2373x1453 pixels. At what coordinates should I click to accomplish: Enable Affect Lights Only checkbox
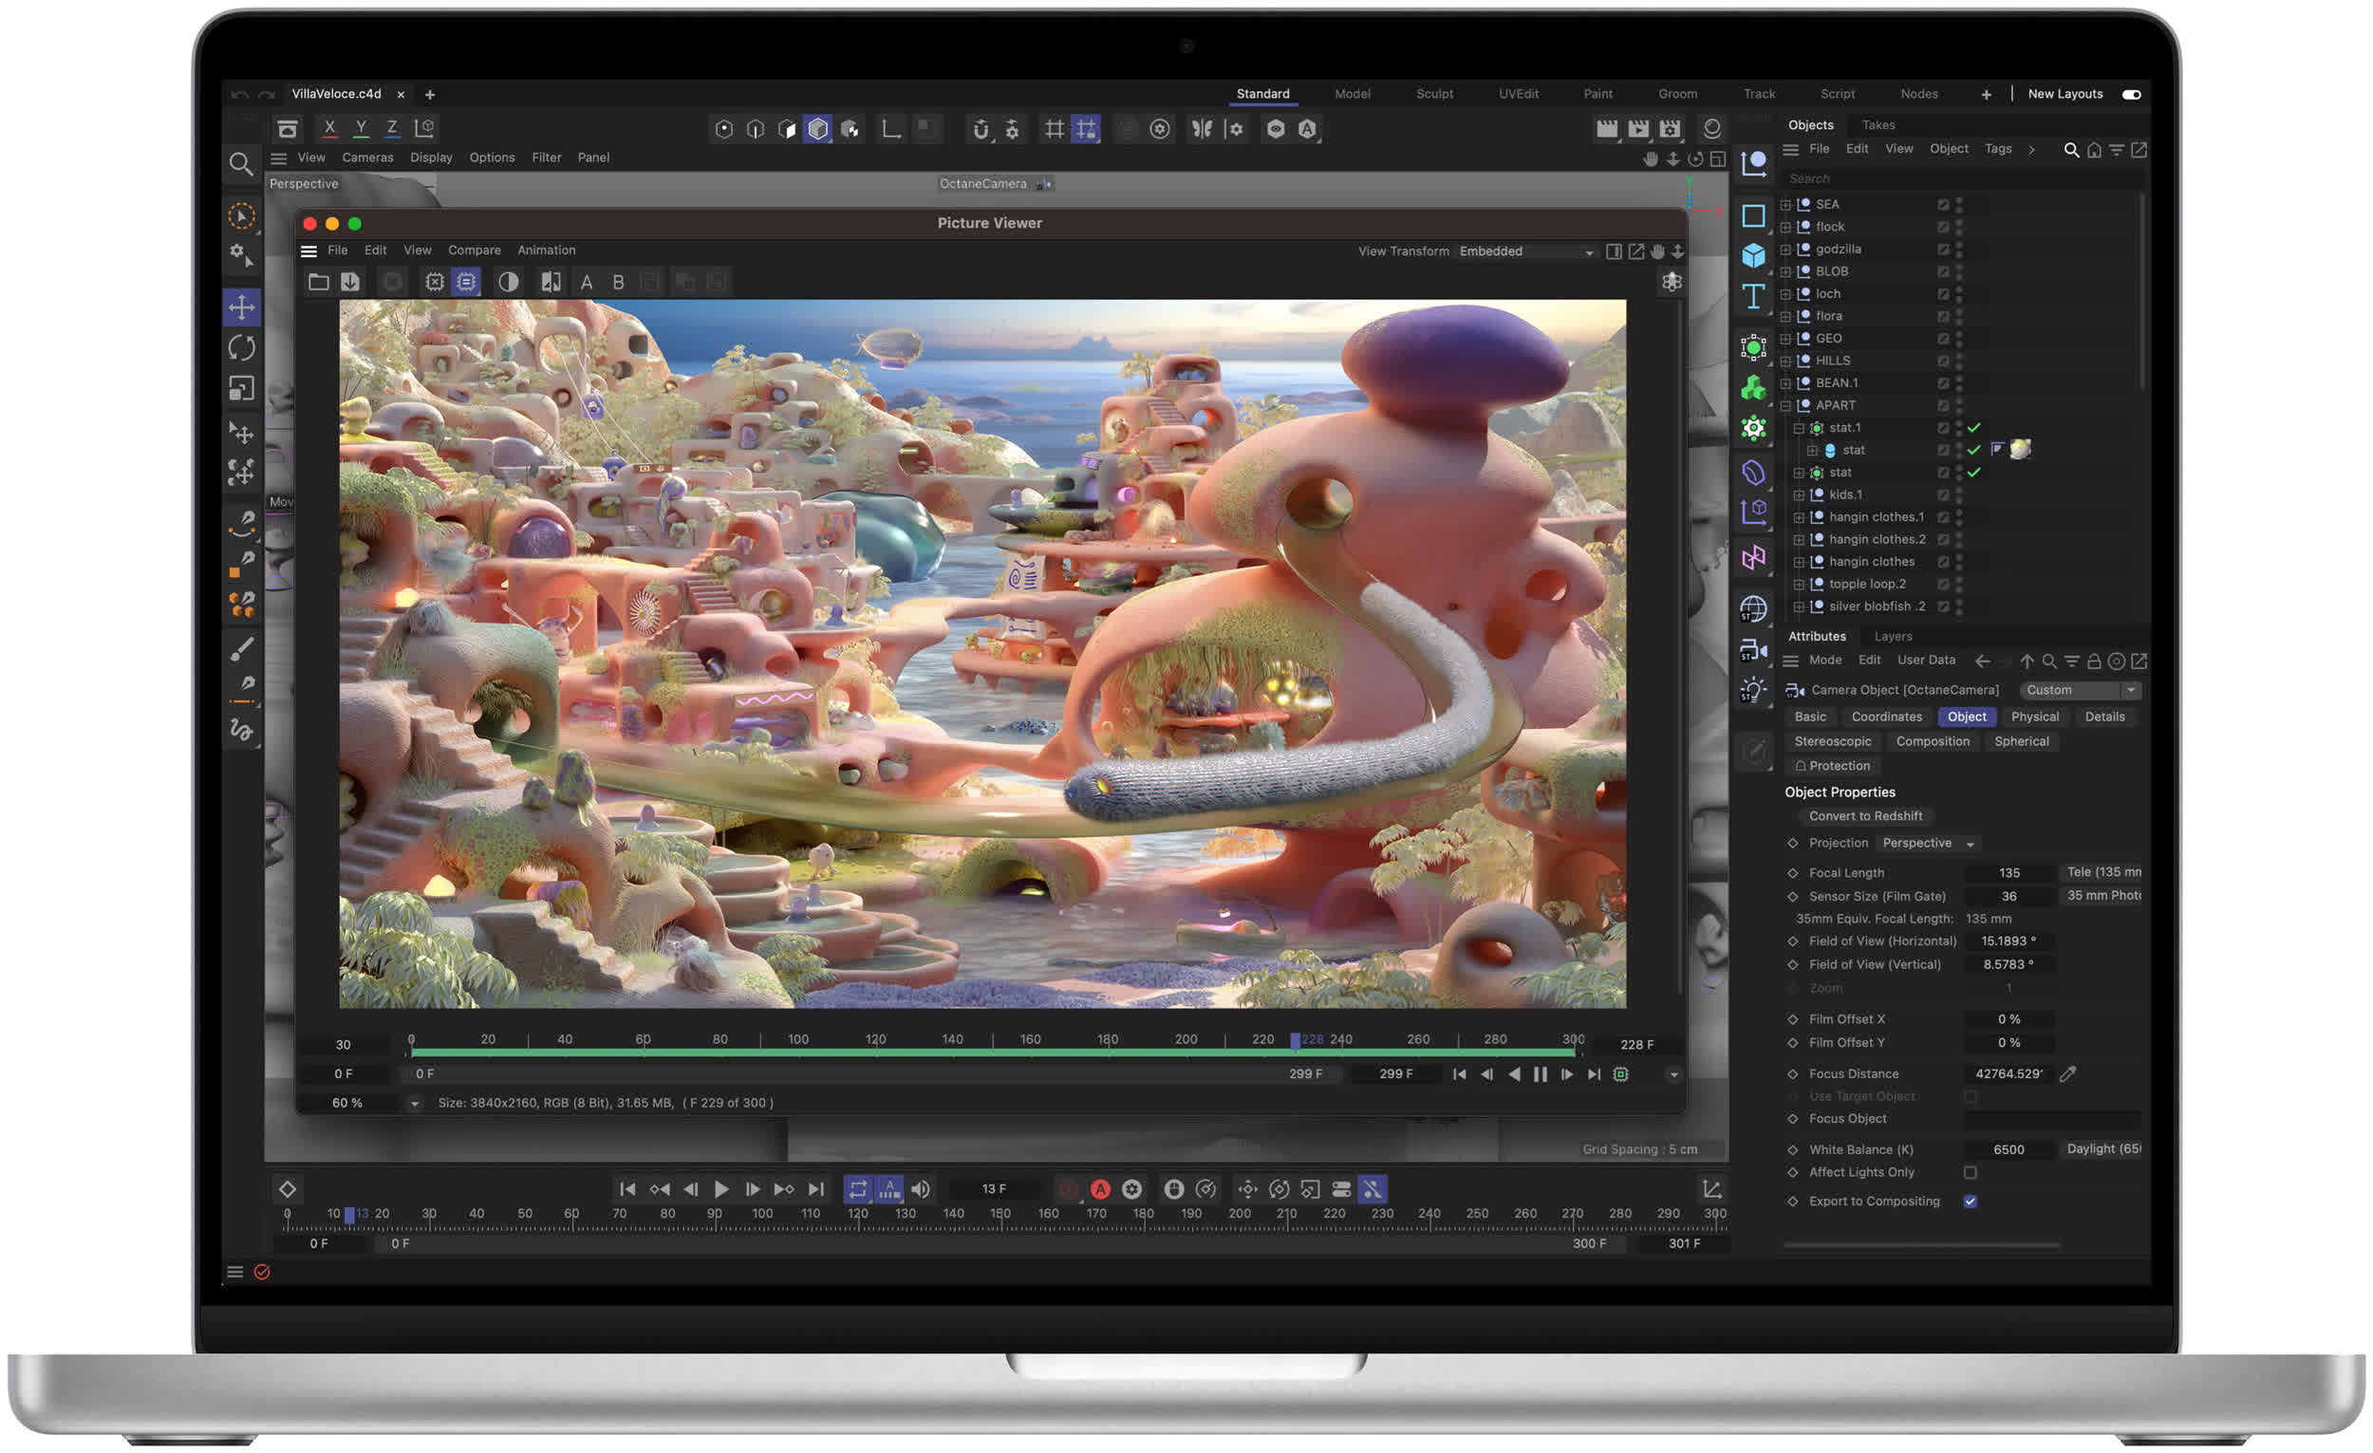pos(1970,1173)
